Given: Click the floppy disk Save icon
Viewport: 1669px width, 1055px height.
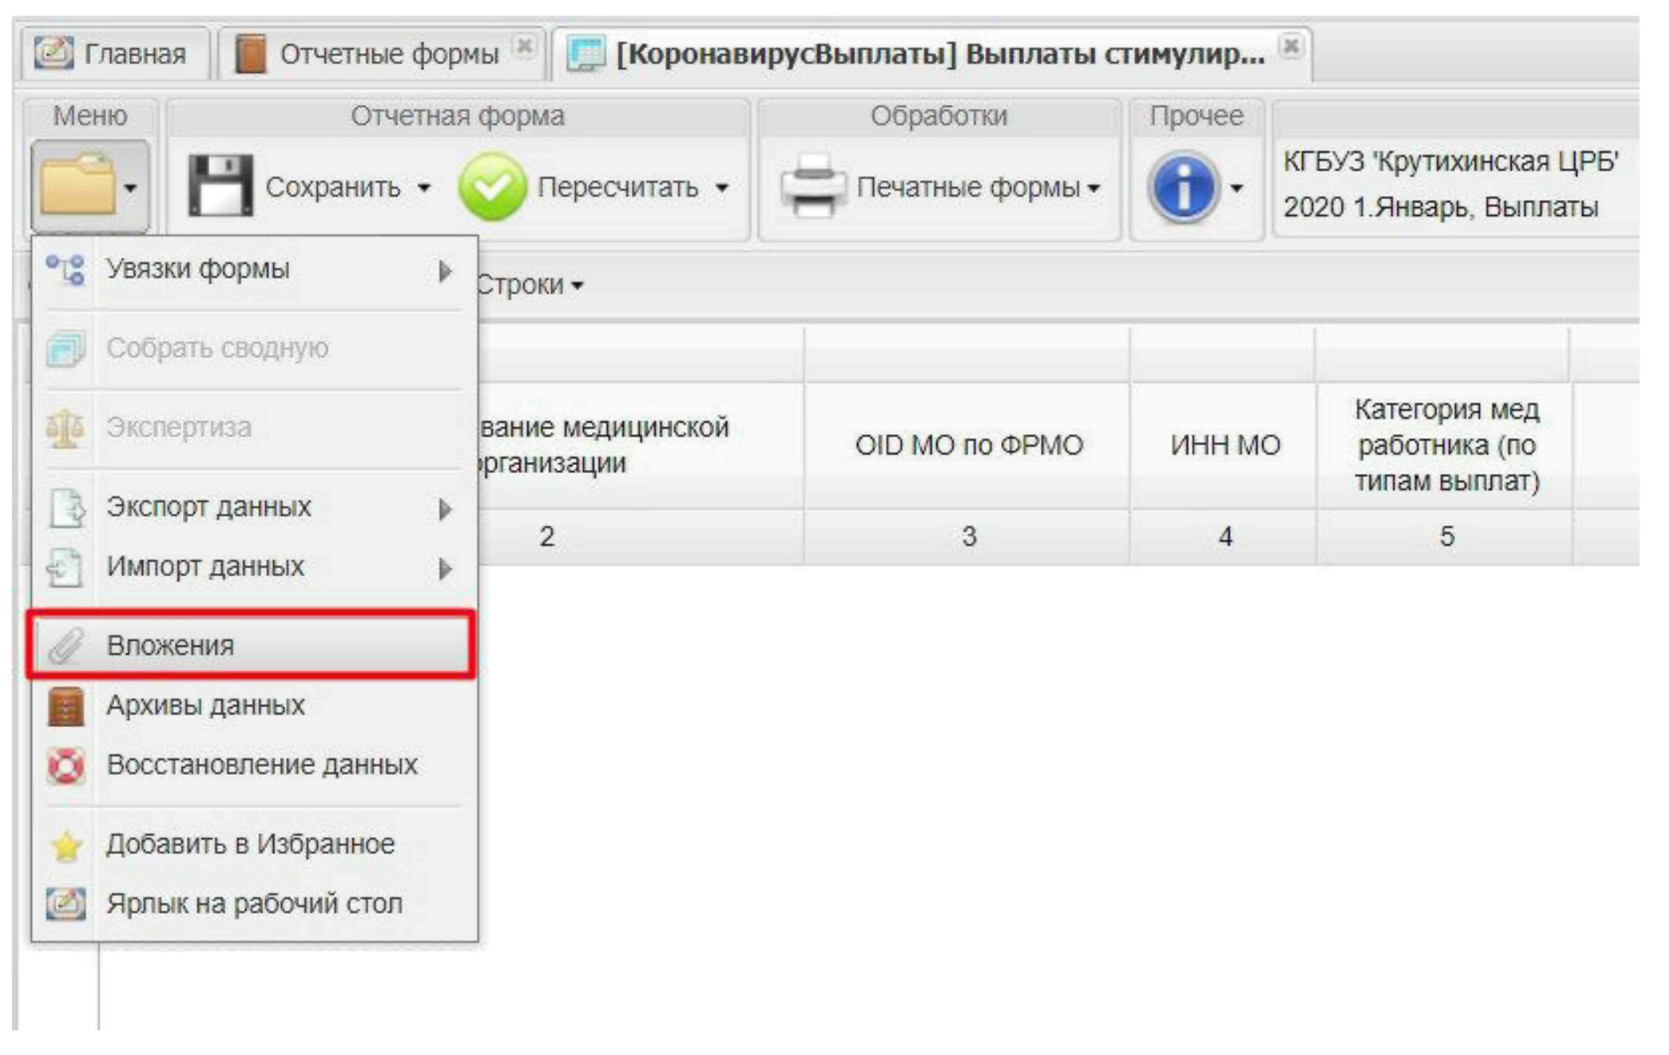Looking at the screenshot, I should click(x=220, y=186).
